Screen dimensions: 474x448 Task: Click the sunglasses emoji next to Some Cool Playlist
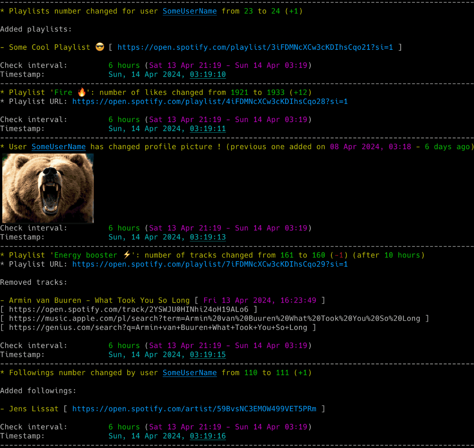click(100, 47)
